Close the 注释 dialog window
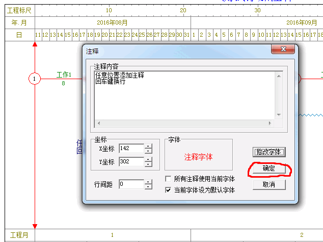This screenshot has height=242, width=323. [282, 51]
